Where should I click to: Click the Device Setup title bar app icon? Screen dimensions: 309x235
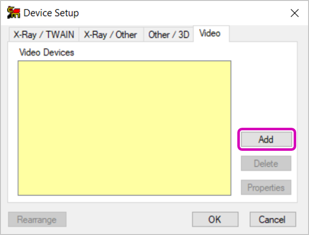pos(14,13)
